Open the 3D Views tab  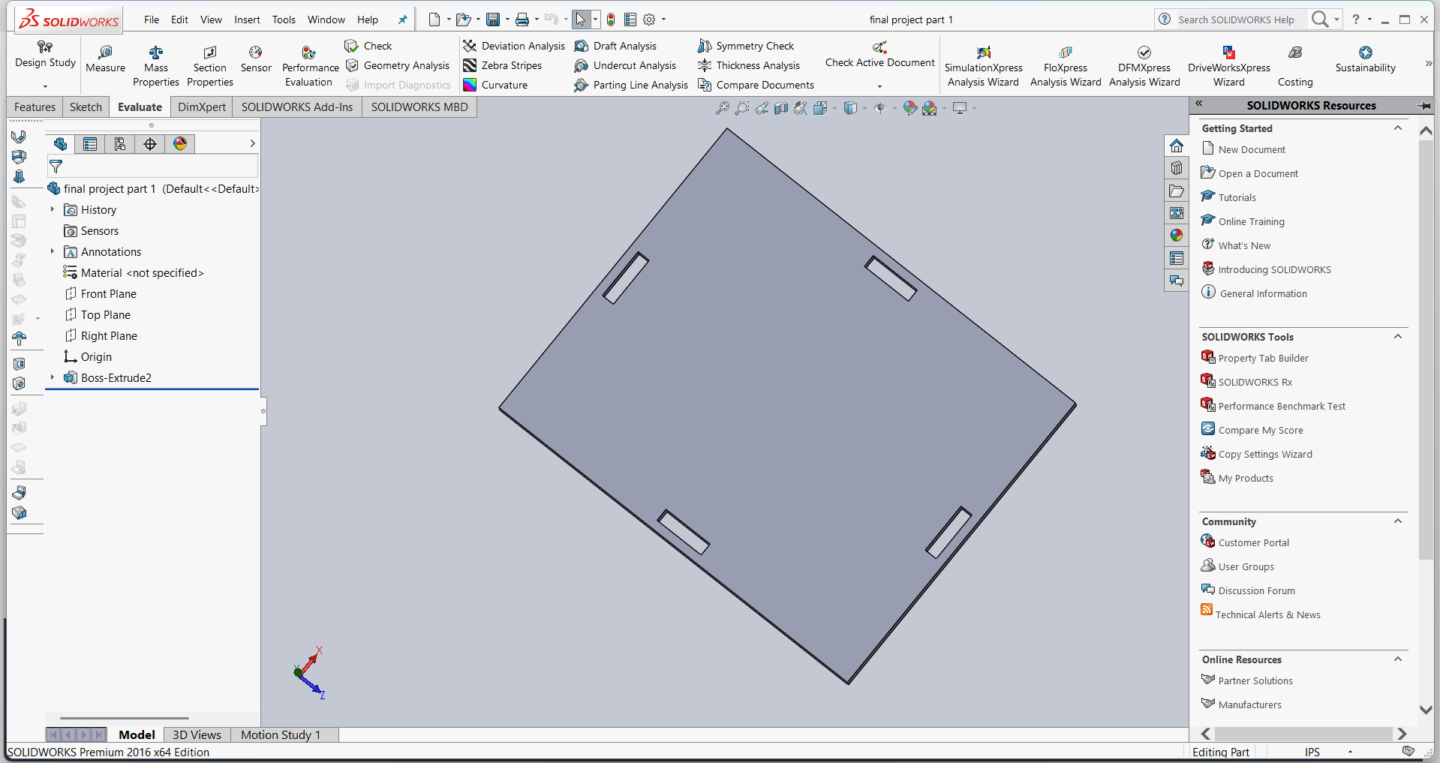point(197,735)
